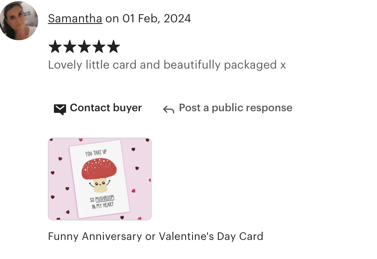
Task: Open the Samantha reviewer name link
Action: tap(75, 19)
